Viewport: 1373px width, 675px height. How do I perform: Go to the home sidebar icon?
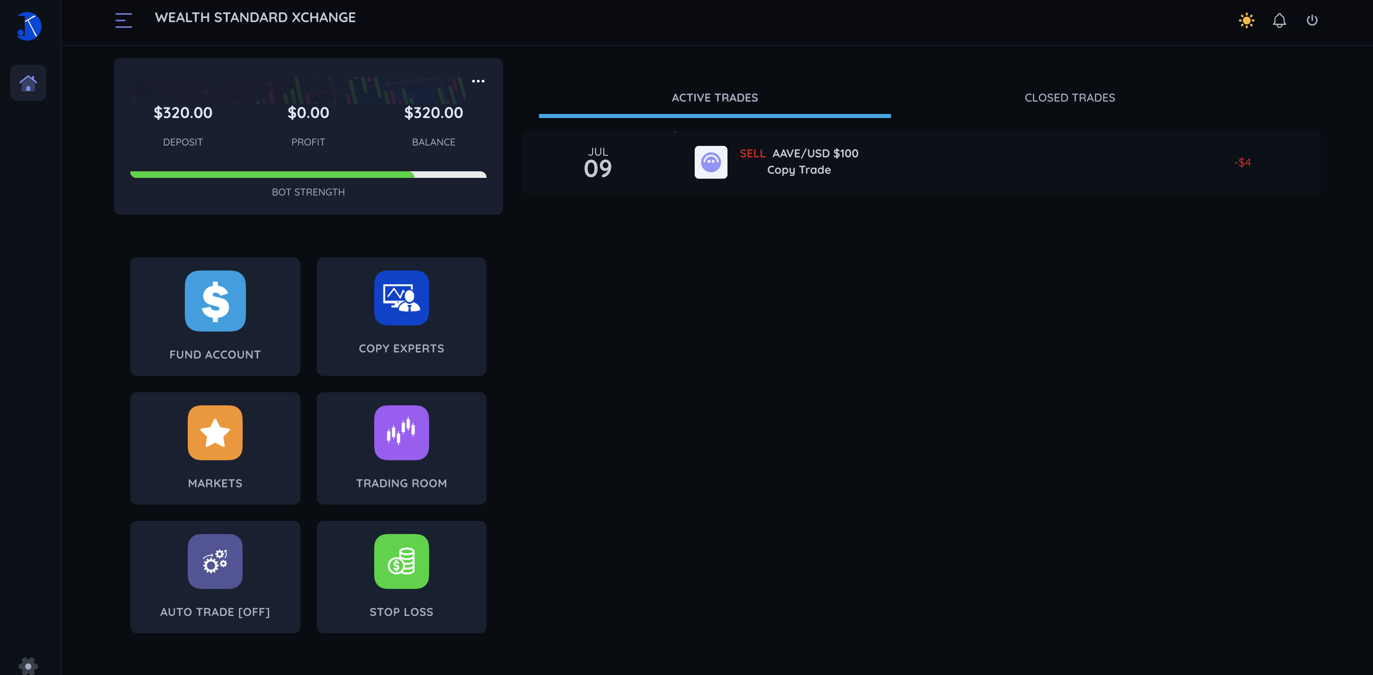click(28, 83)
